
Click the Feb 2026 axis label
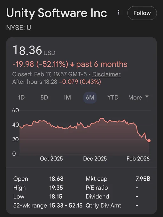pyautogui.click(x=138, y=159)
